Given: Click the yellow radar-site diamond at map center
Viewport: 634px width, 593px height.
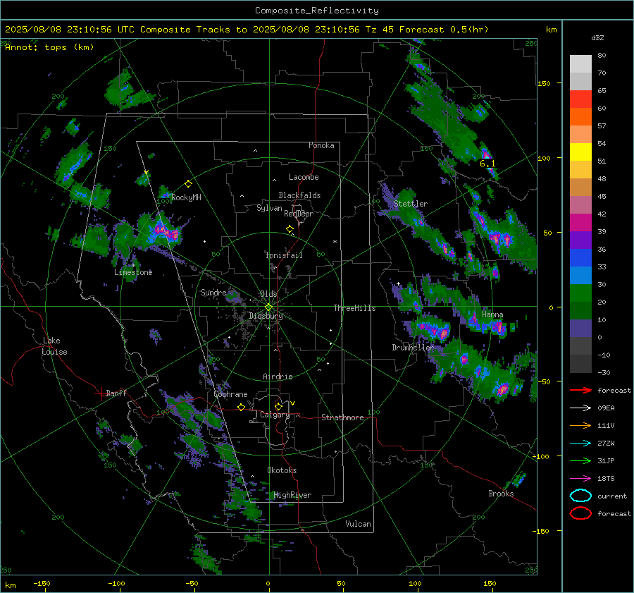Looking at the screenshot, I should tap(268, 307).
